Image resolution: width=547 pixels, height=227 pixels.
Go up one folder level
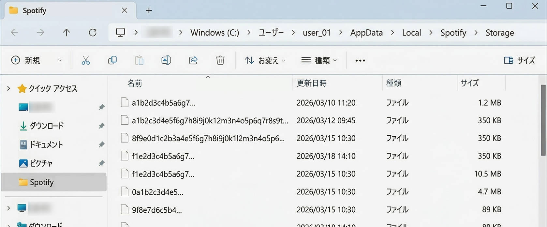click(67, 32)
